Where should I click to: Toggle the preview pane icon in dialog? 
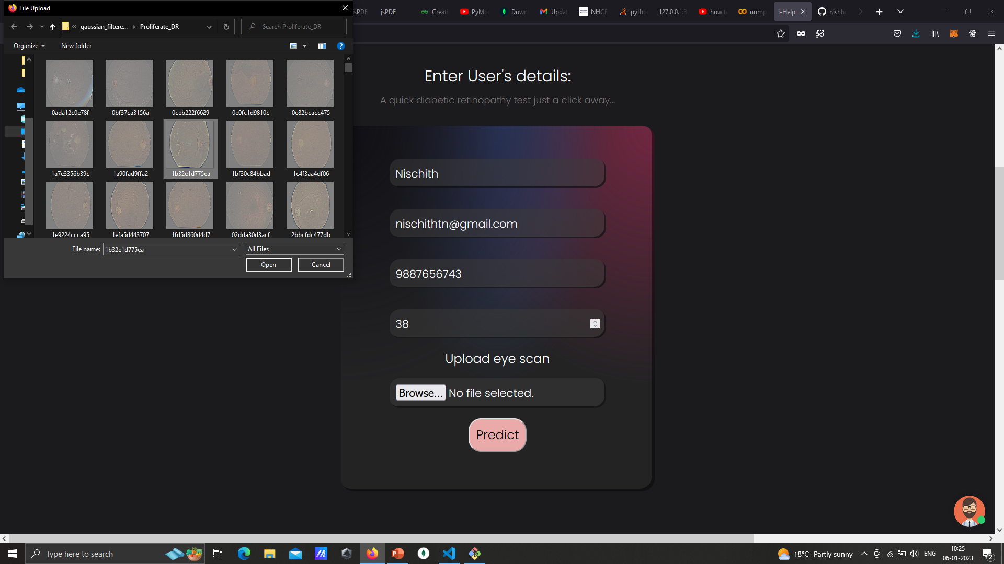[x=322, y=46]
